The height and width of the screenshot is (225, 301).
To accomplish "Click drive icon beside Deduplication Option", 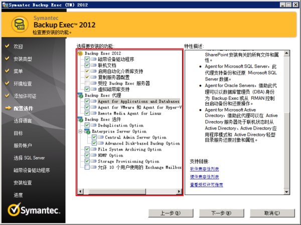I will (93, 125).
